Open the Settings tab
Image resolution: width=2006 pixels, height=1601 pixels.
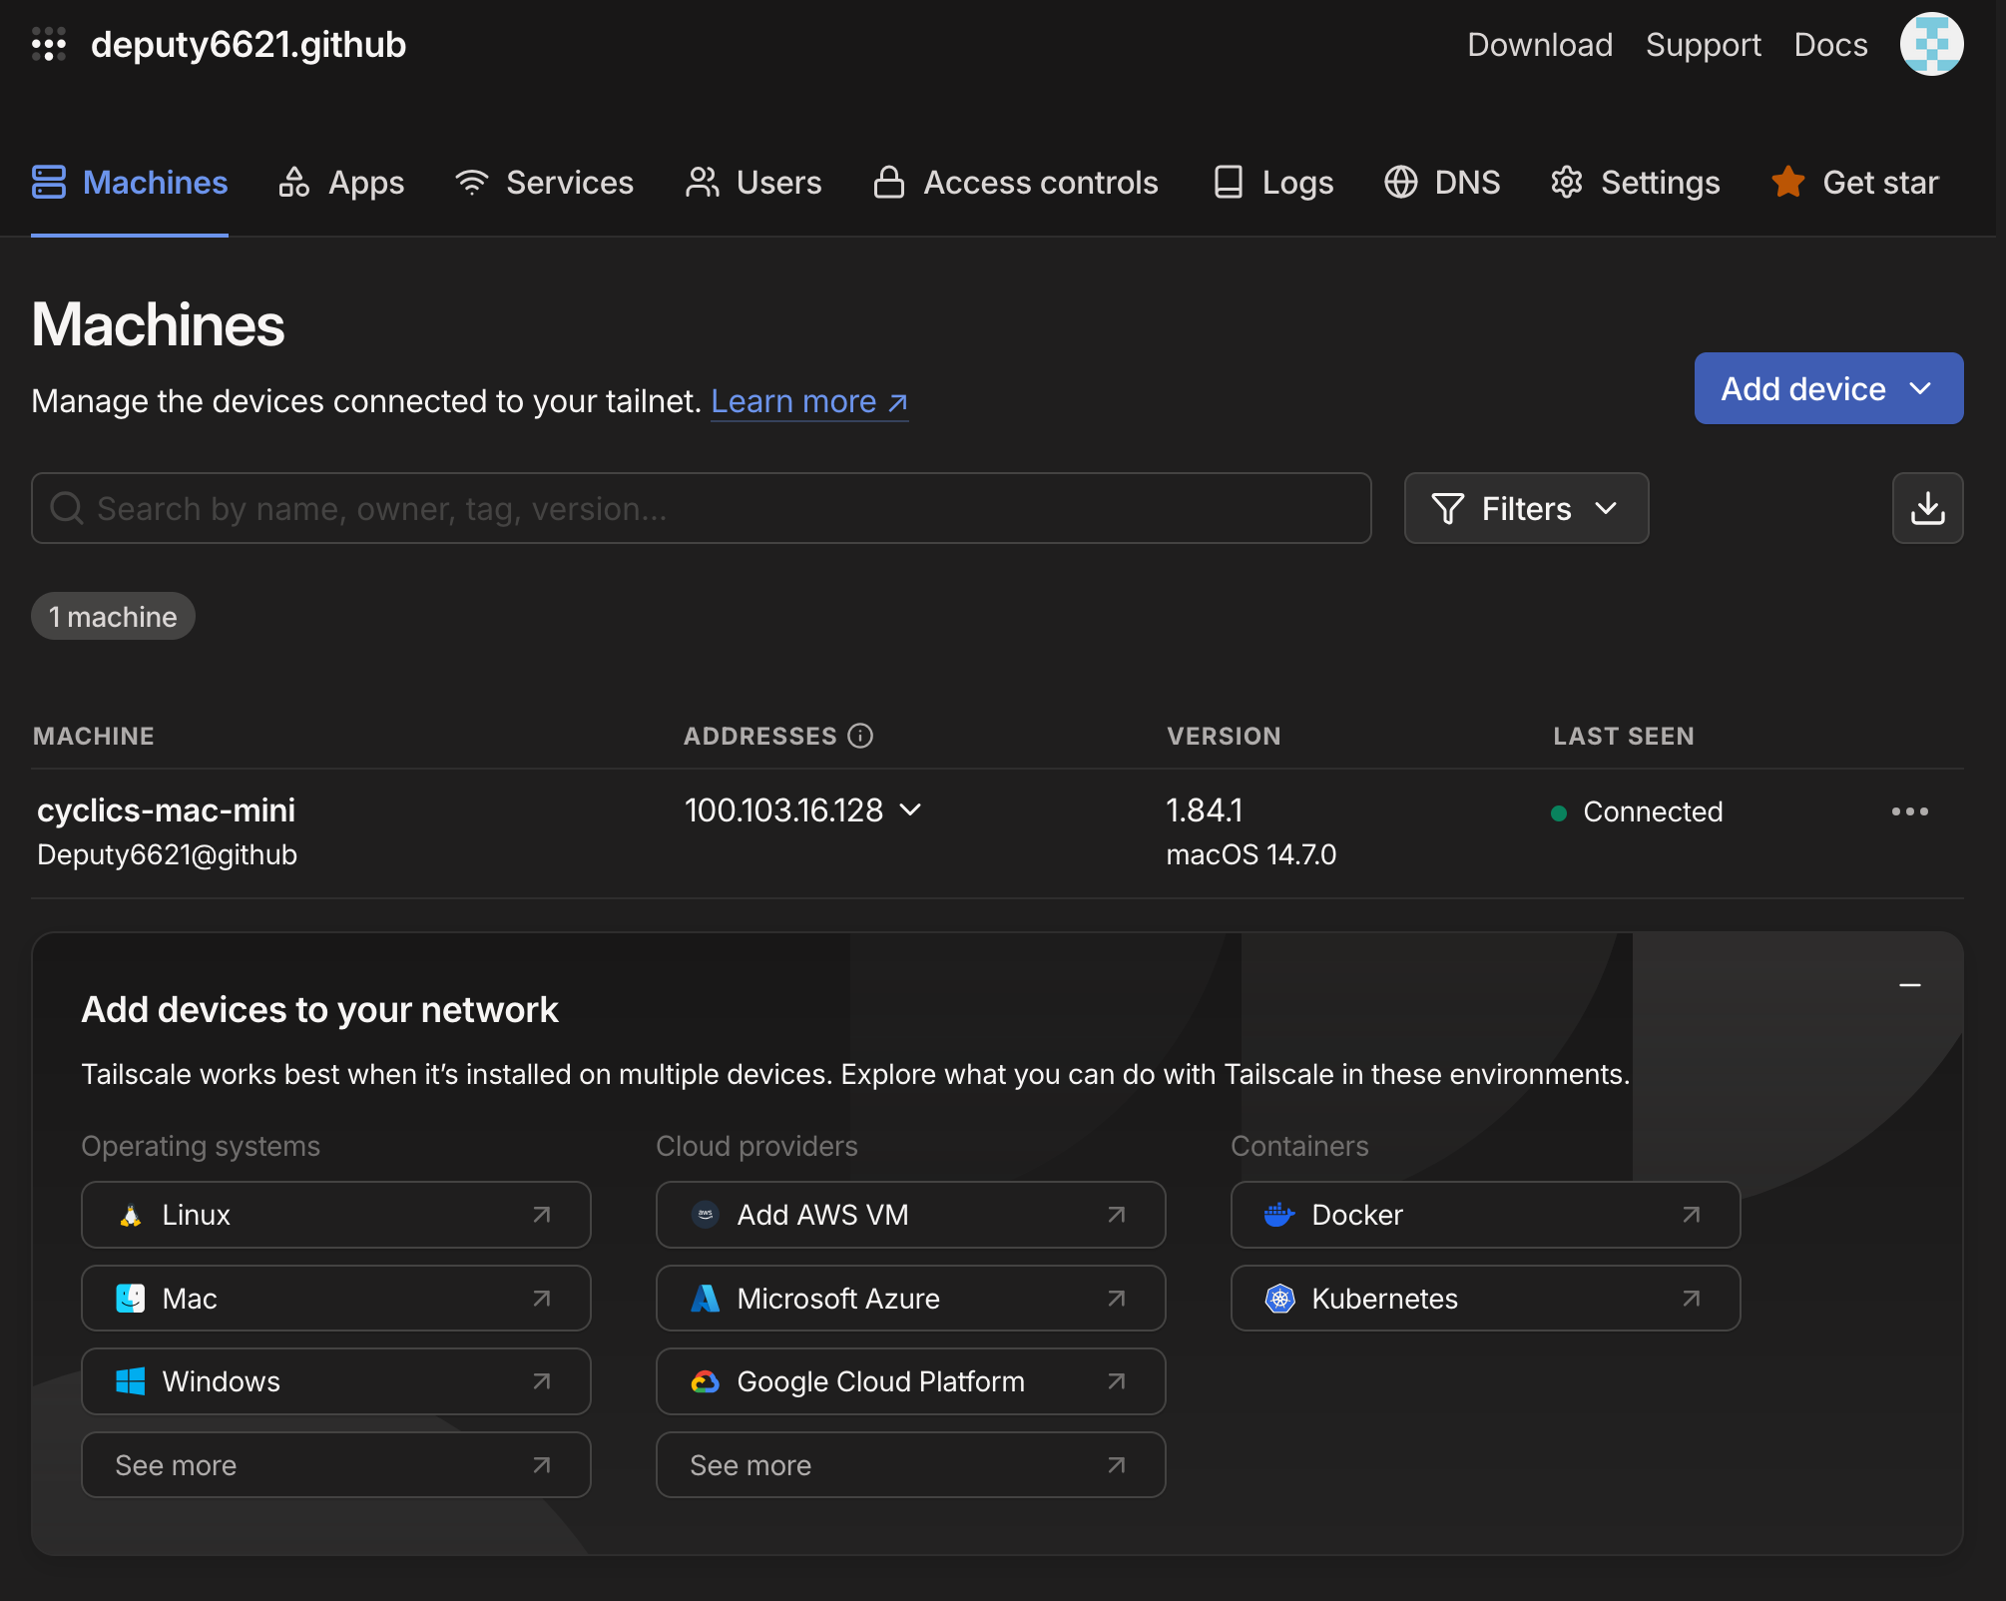click(1635, 182)
